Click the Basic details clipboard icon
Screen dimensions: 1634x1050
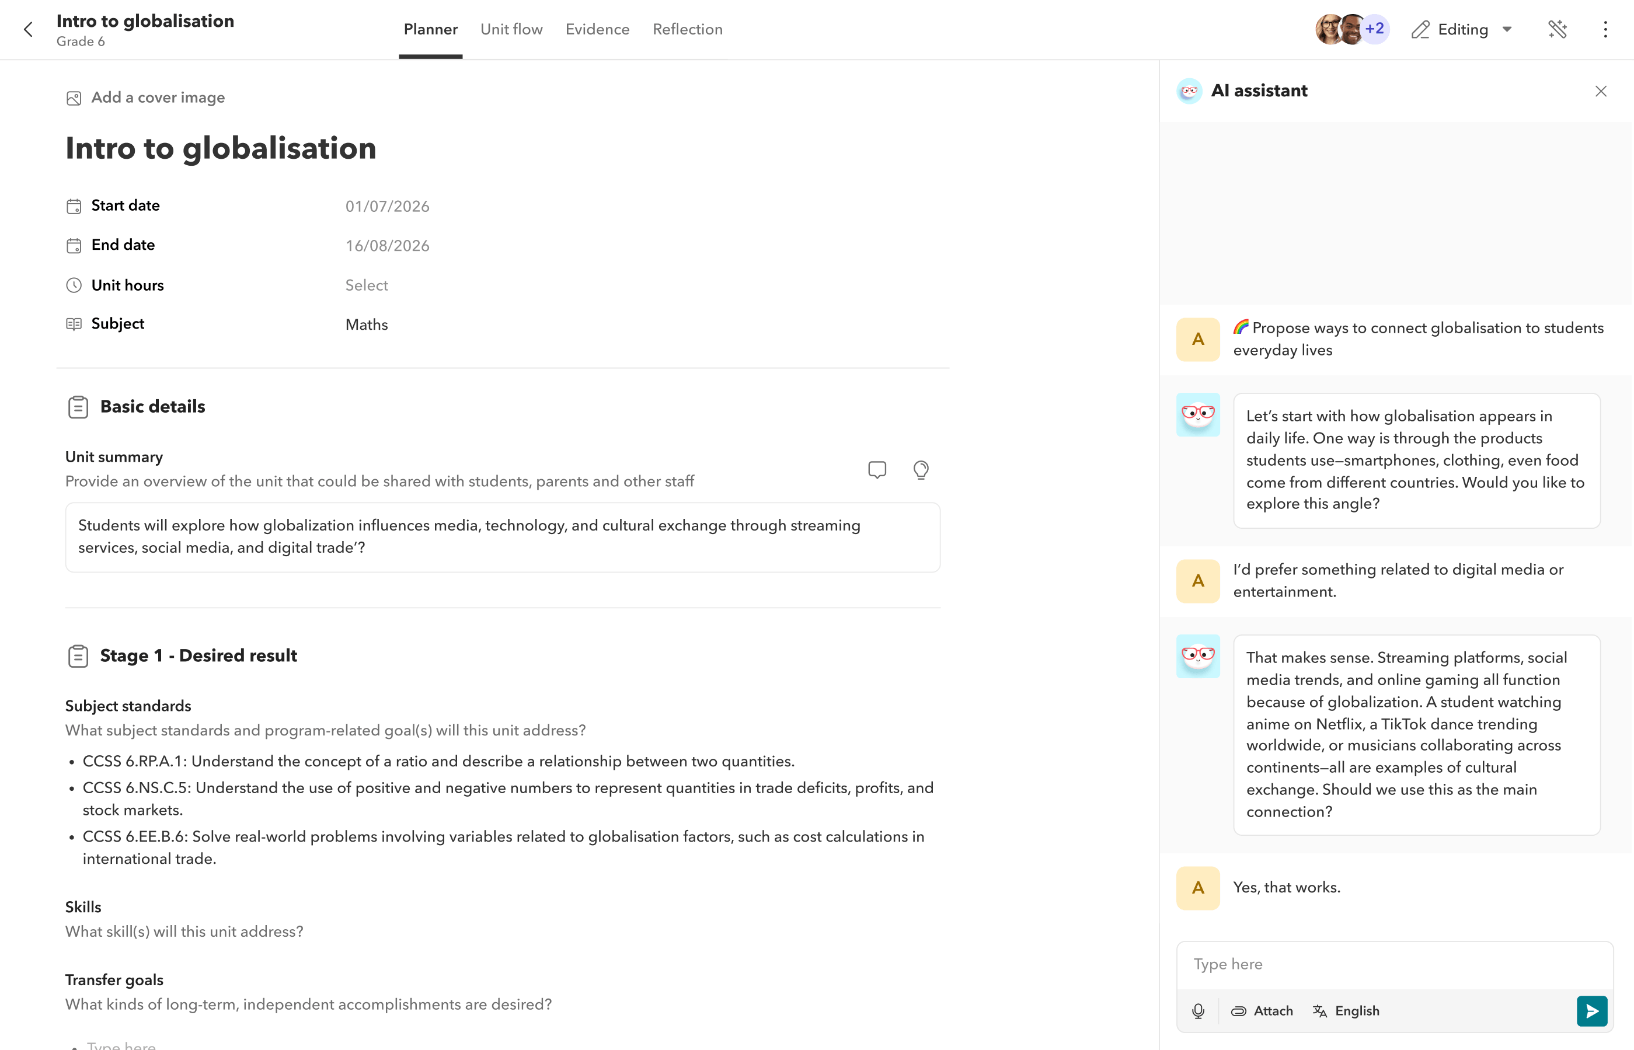pos(78,406)
